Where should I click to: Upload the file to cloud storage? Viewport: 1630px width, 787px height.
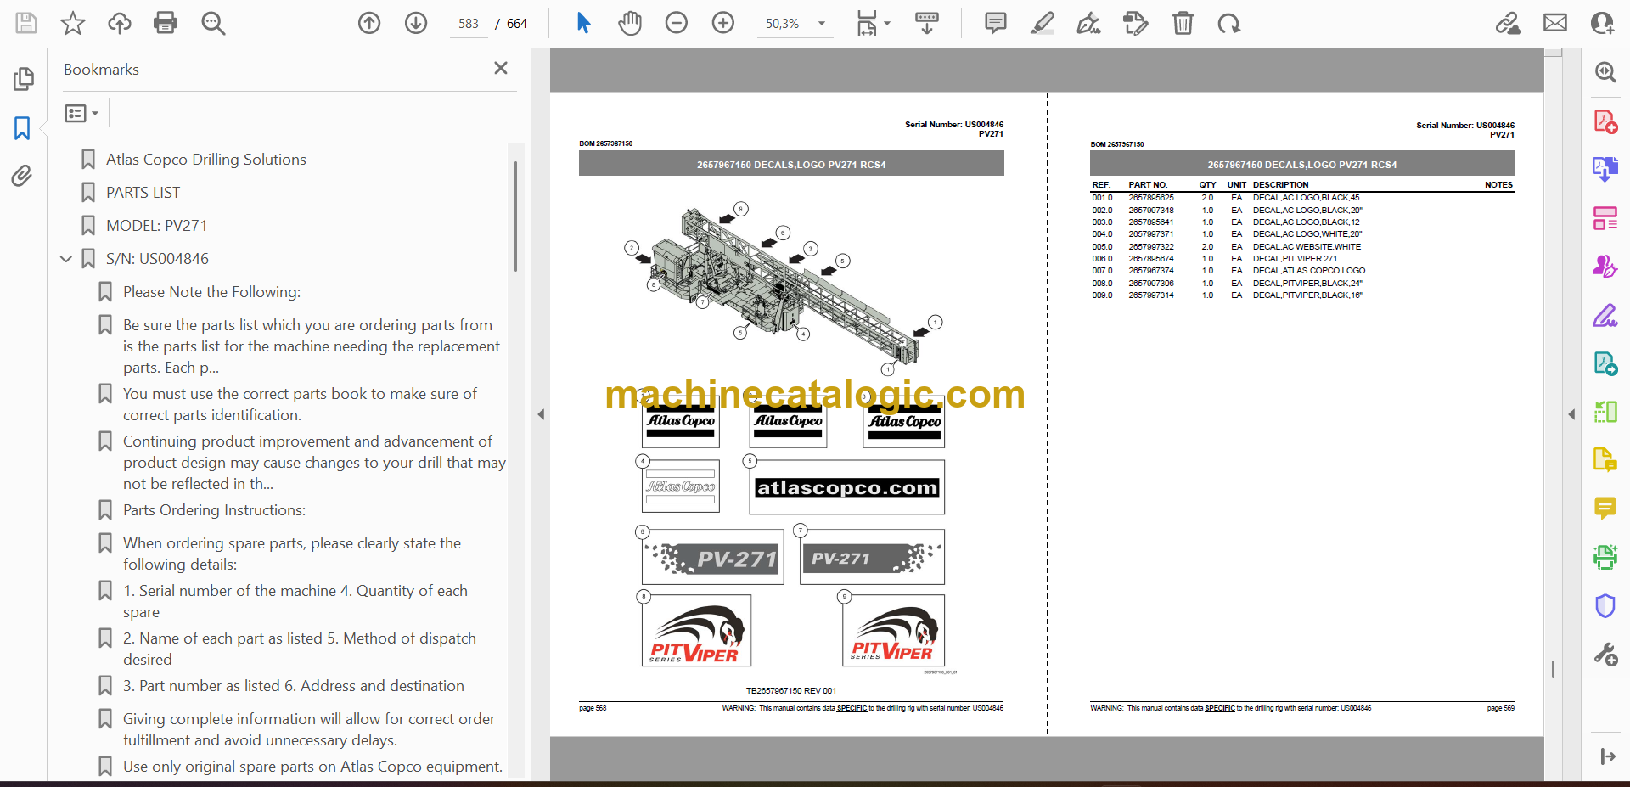point(119,23)
